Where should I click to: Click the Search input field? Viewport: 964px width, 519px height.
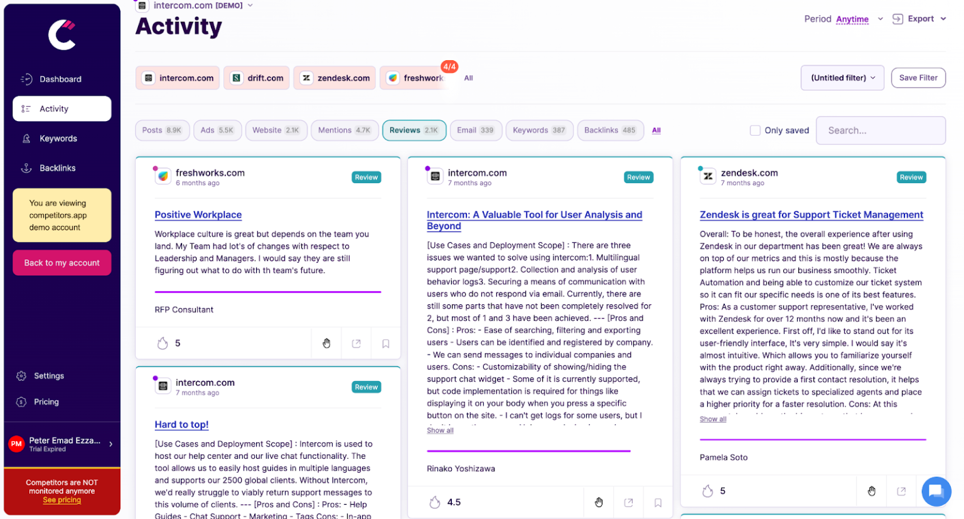tap(880, 131)
